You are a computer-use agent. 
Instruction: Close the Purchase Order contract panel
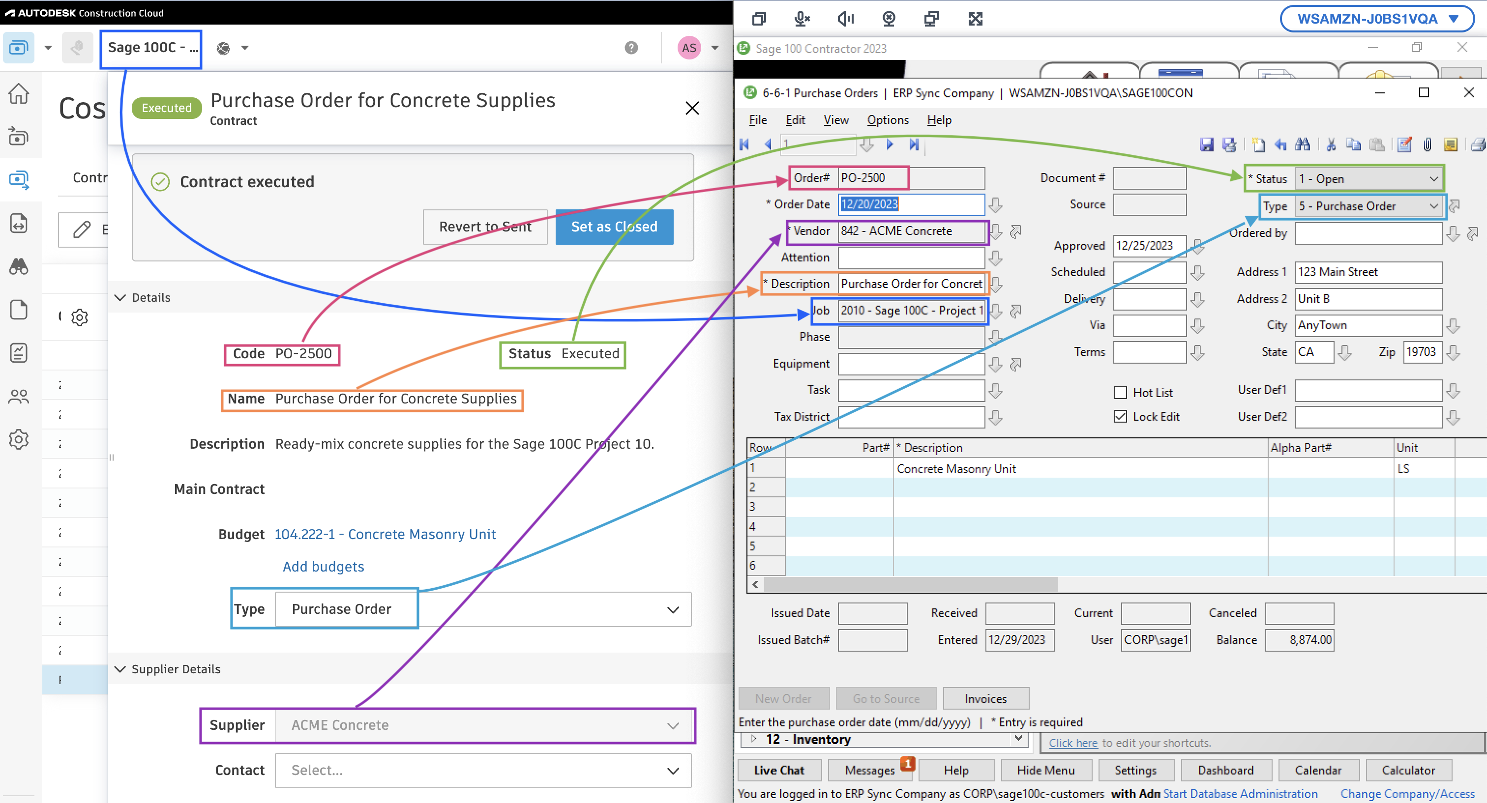[692, 108]
